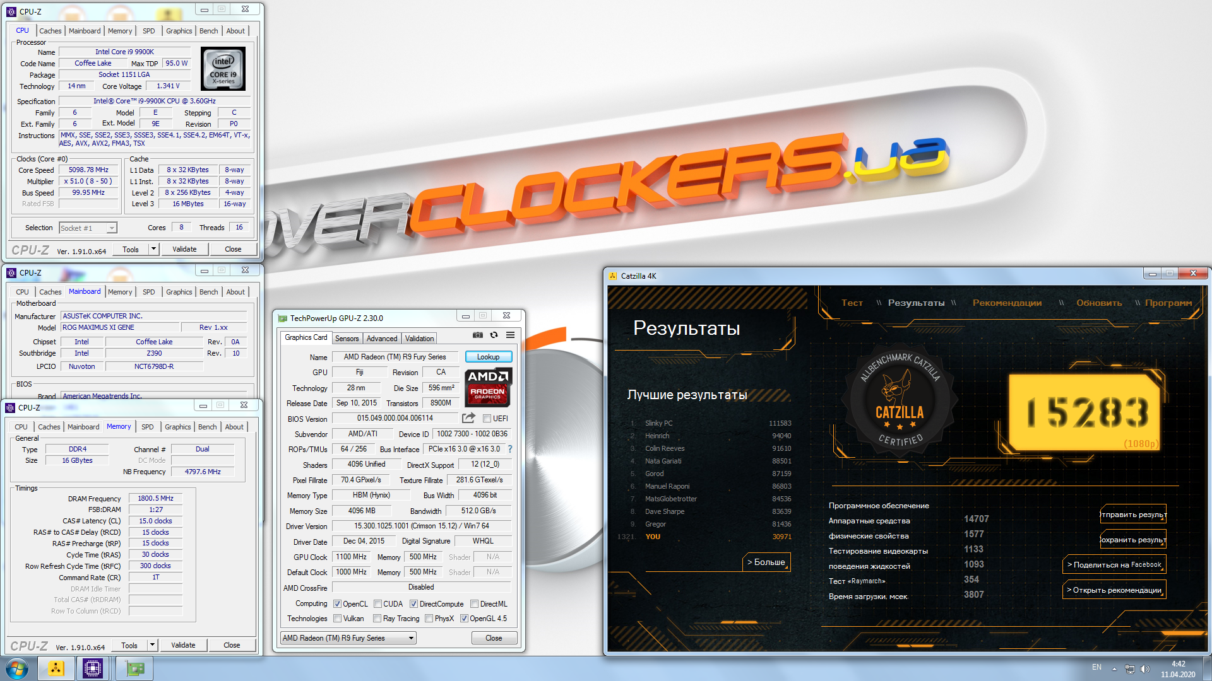This screenshot has width=1212, height=681.
Task: Toggle the Vulkan checkbox
Action: click(x=337, y=619)
